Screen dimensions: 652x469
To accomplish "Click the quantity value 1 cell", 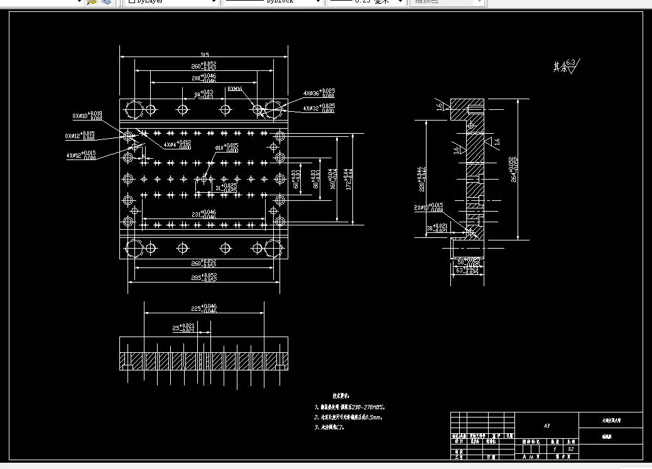I will coord(555,449).
